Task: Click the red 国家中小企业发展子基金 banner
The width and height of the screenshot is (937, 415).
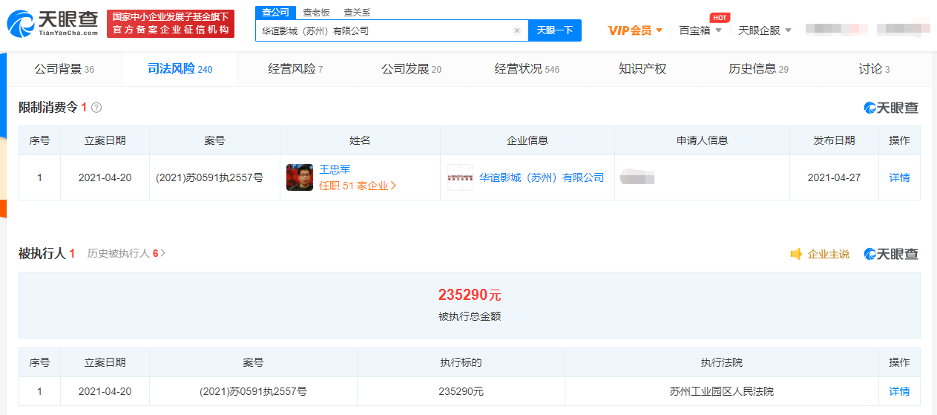Action: click(171, 24)
